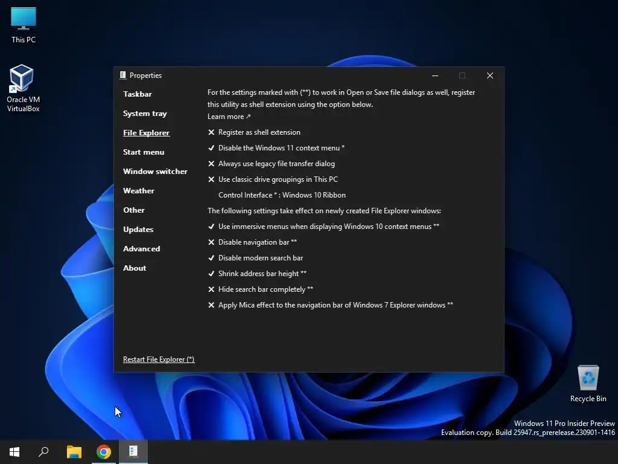Toggle Disable the Windows 11 context menu
The image size is (618, 464).
point(276,148)
